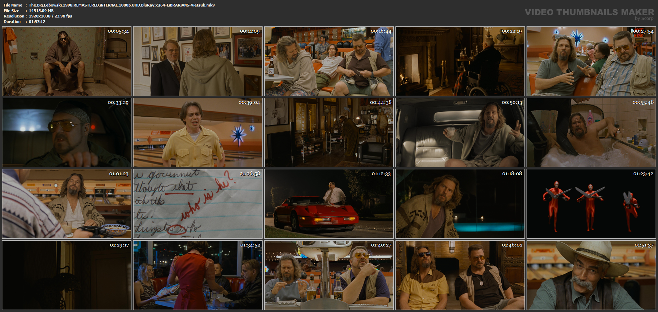Open the dark car frame at 00:33:29
This screenshot has width=658, height=312.
[x=67, y=132]
